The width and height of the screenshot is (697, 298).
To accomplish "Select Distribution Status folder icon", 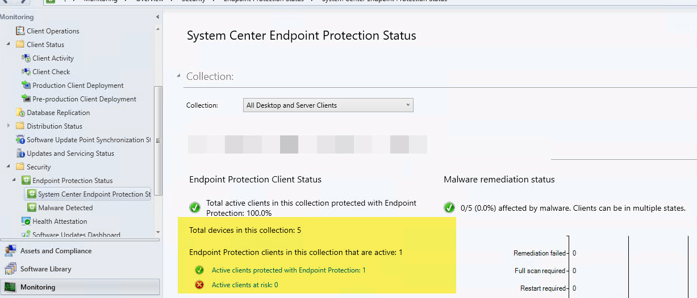I will point(20,126).
